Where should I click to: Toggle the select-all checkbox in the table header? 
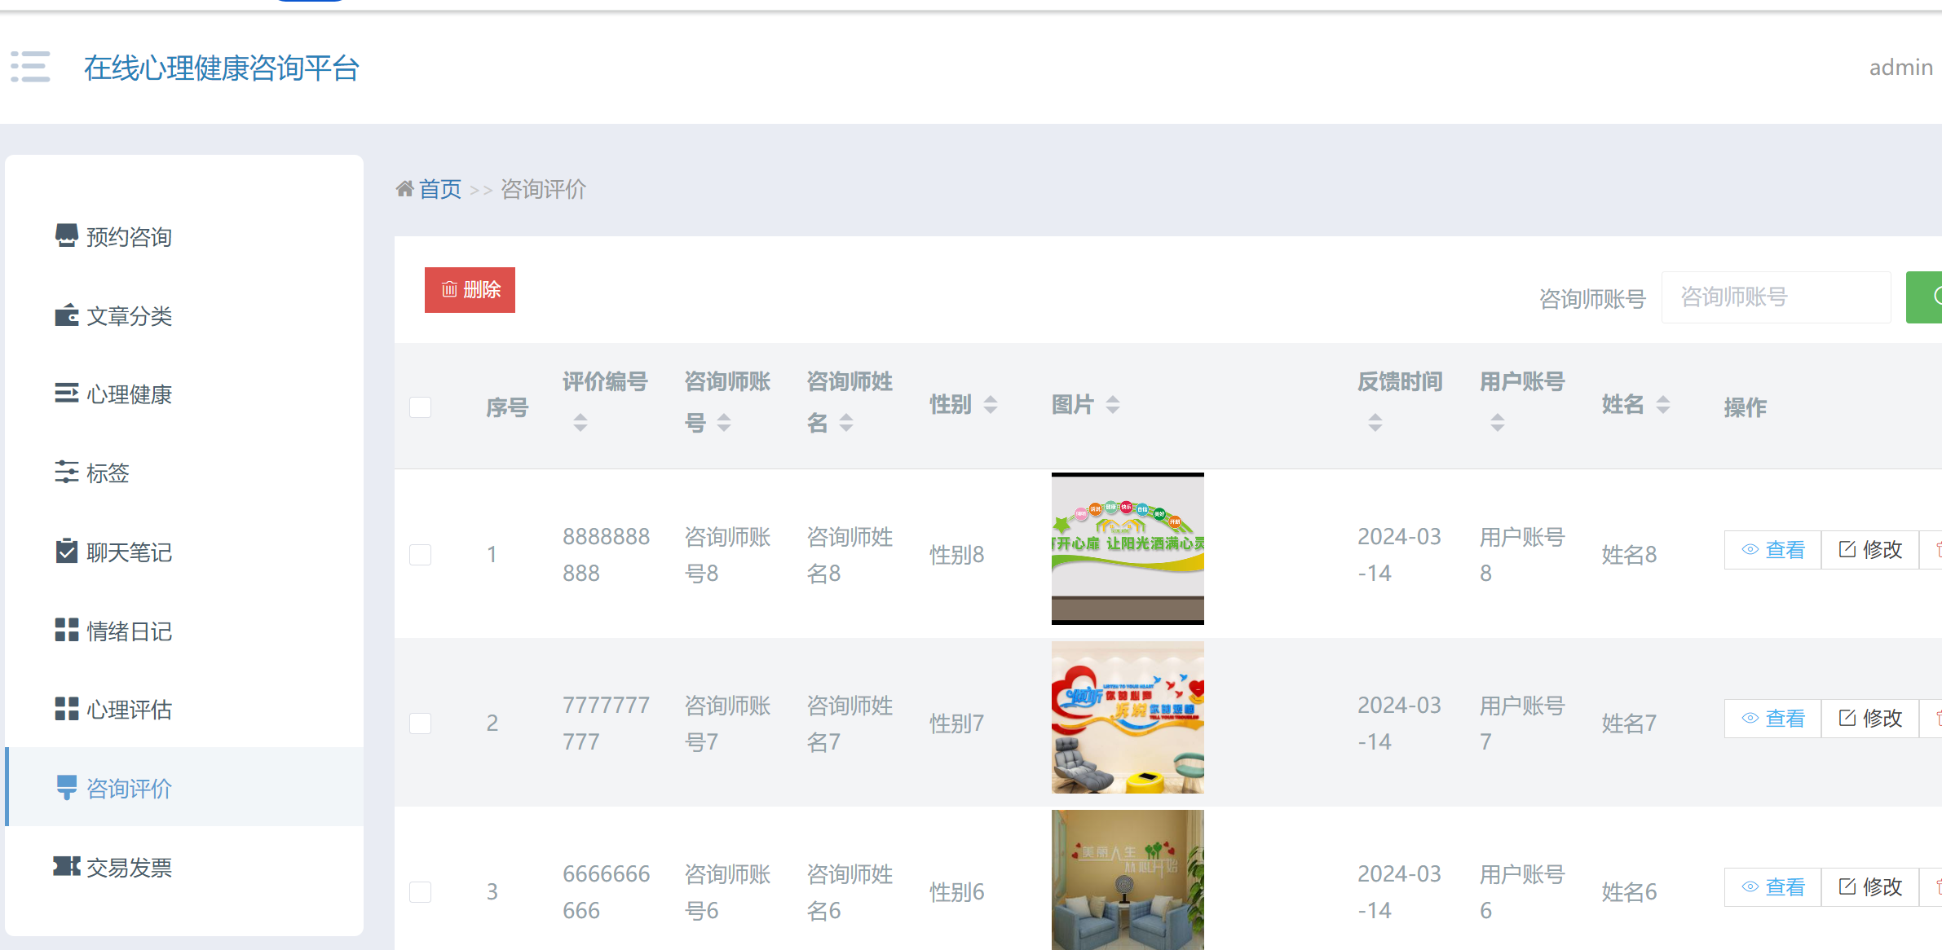click(421, 407)
